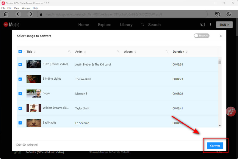The height and width of the screenshot is (159, 238).
Task: Expand the selection dropdown chevron beside header checkbox
Action: click(24, 52)
